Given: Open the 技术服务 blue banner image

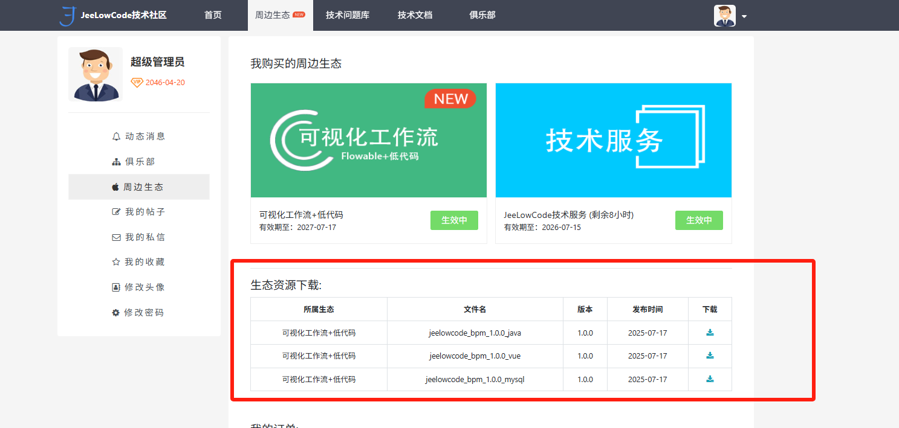Looking at the screenshot, I should (614, 140).
